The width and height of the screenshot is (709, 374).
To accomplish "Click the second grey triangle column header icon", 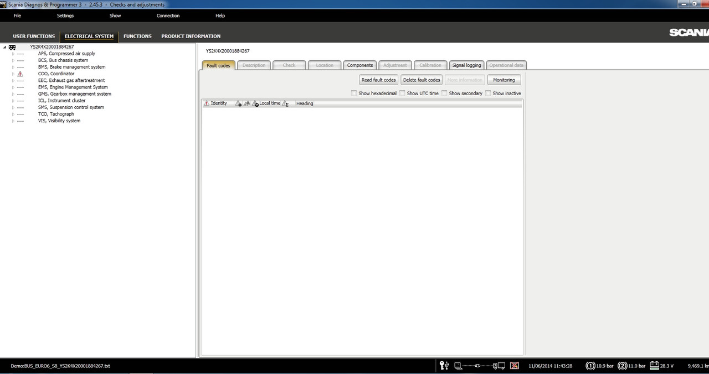I will point(247,103).
